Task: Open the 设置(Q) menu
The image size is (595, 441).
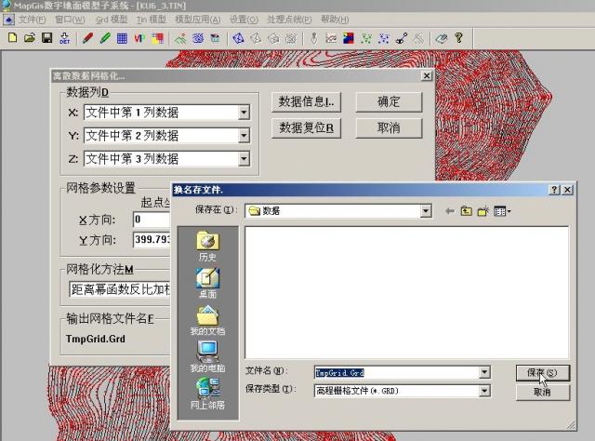Action: point(244,19)
